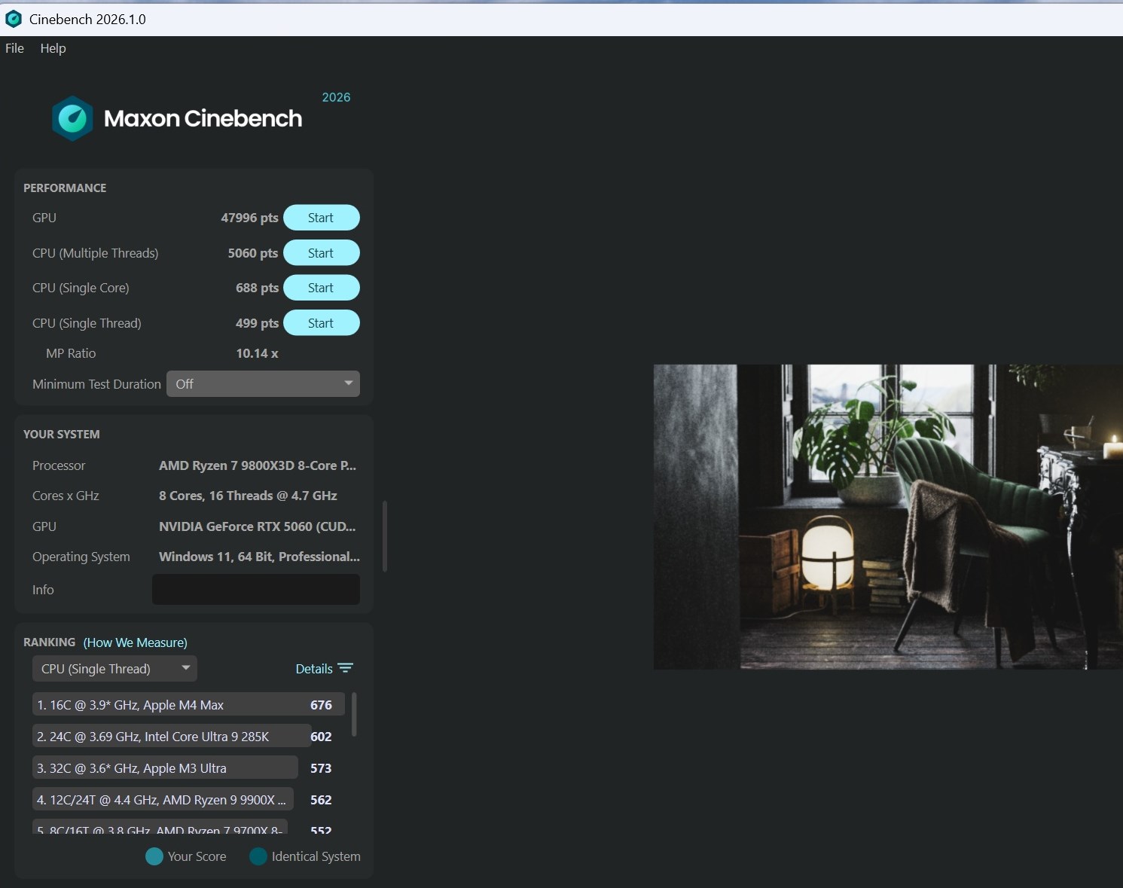Click the Info text field
This screenshot has height=888, width=1123.
pyautogui.click(x=256, y=590)
